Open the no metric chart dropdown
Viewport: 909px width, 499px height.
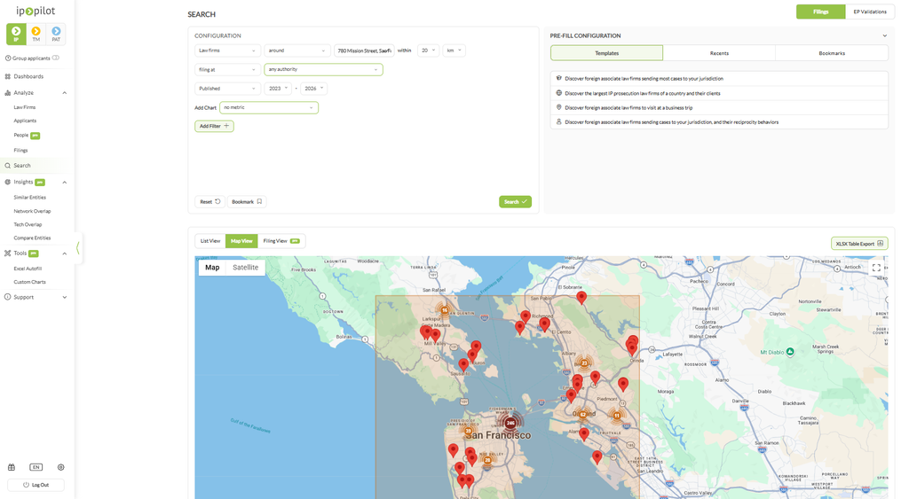(x=269, y=107)
